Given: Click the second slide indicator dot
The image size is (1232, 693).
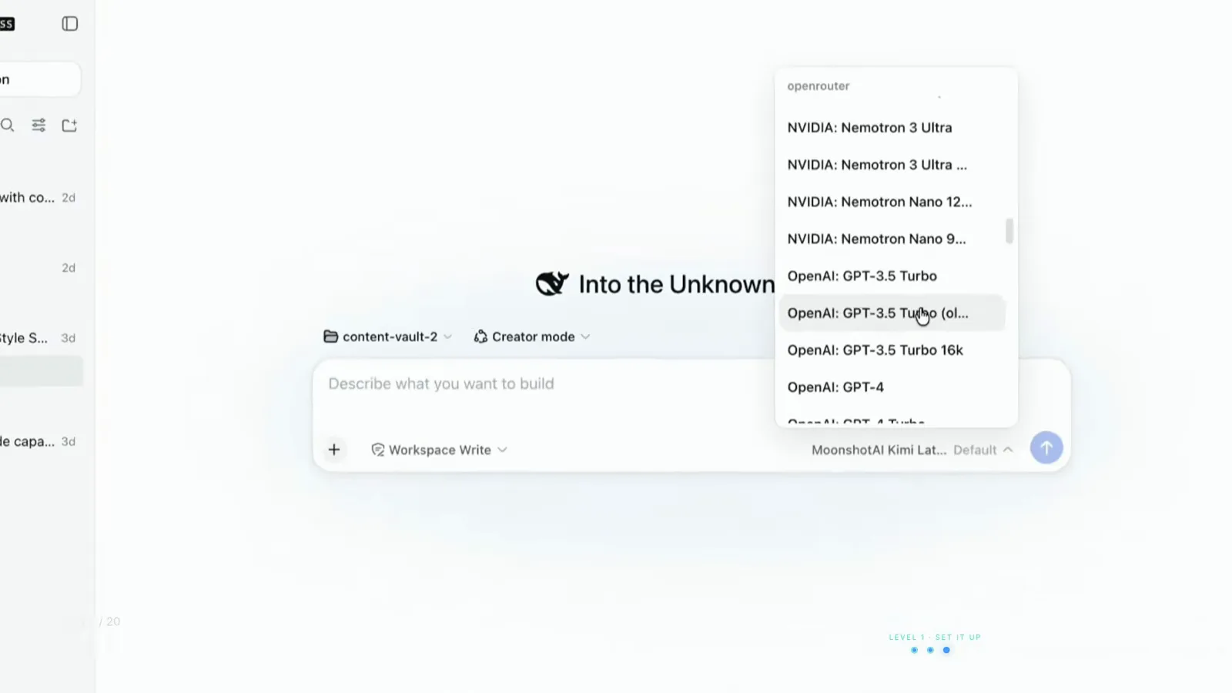Looking at the screenshot, I should coord(930,650).
